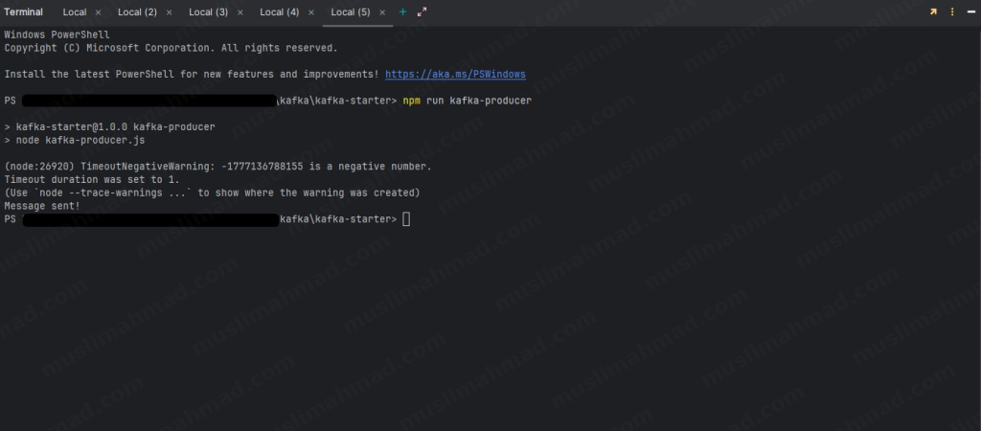This screenshot has width=981, height=431.
Task: Click the Terminal panel title label
Action: click(24, 11)
